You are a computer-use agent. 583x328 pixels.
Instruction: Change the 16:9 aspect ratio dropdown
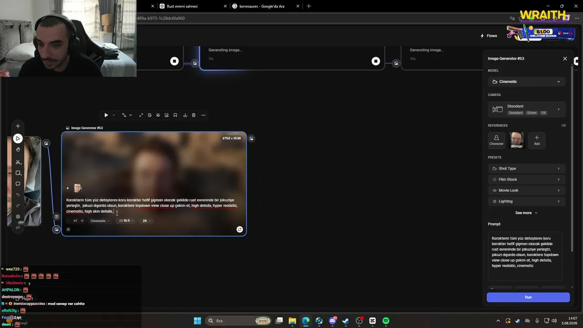(x=126, y=221)
